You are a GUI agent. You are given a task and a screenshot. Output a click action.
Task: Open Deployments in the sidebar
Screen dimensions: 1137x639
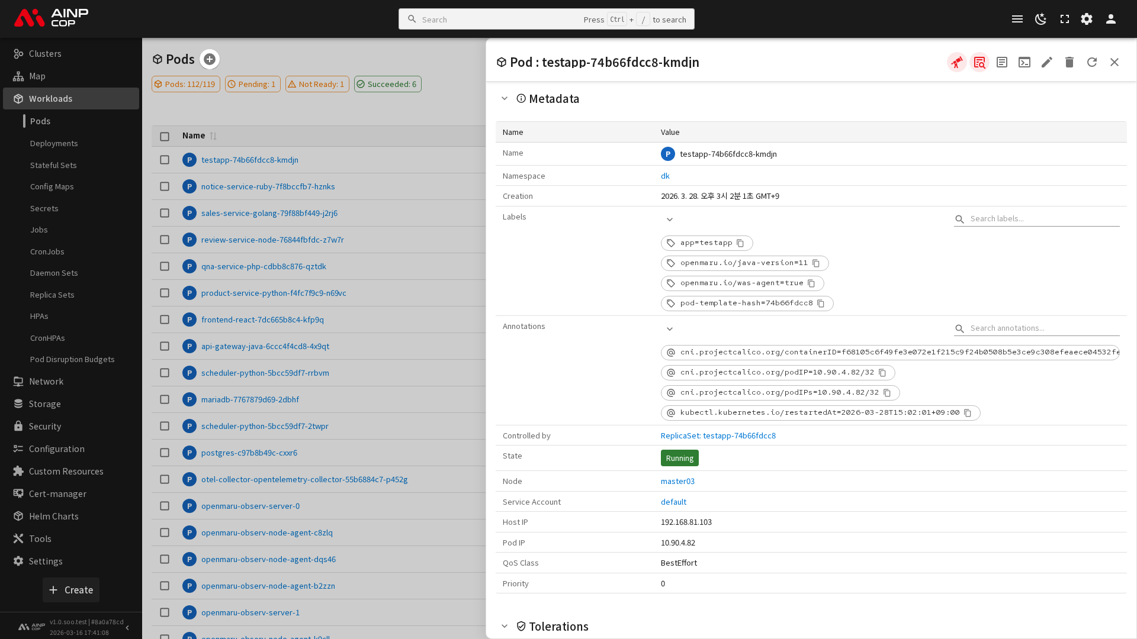pos(54,143)
